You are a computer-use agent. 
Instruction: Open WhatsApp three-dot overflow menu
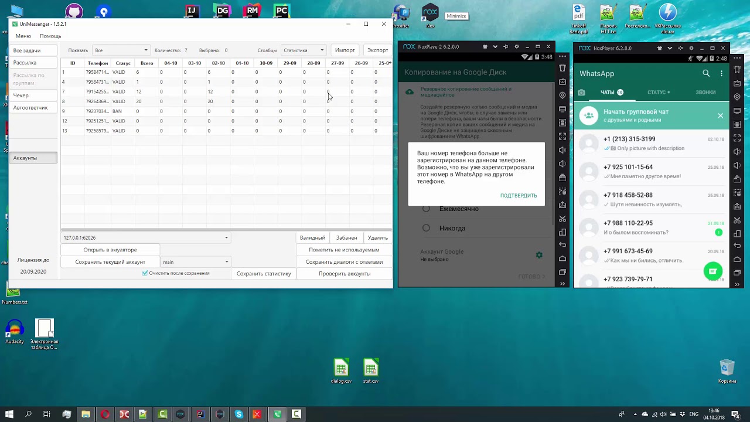point(721,73)
